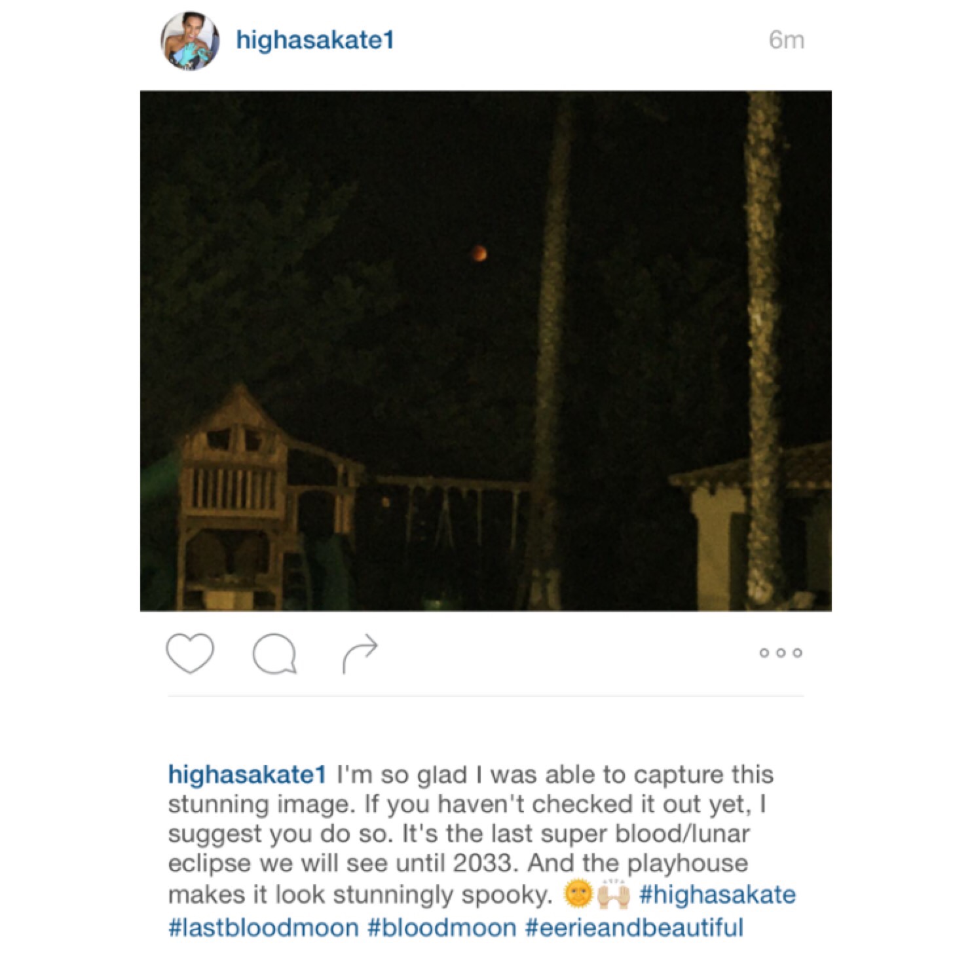Open the #eerieandbeautiful hashtag

coord(634,927)
